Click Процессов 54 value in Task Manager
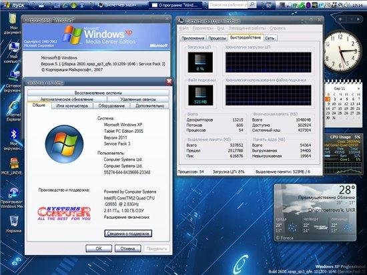The height and width of the screenshot is (275, 367). (241, 130)
